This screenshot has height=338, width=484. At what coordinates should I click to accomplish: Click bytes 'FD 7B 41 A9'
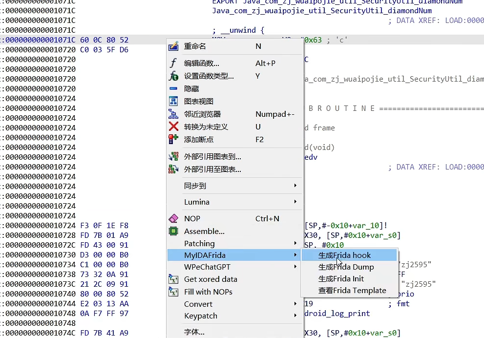[105, 333]
